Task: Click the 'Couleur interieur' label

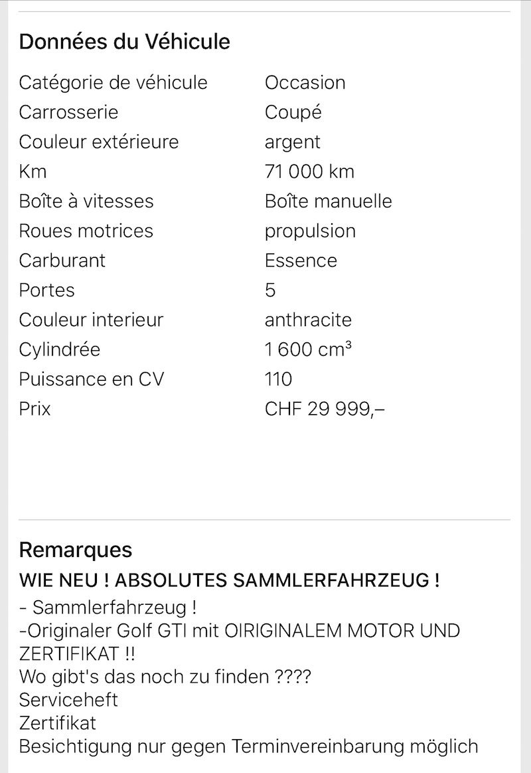Action: (x=91, y=320)
